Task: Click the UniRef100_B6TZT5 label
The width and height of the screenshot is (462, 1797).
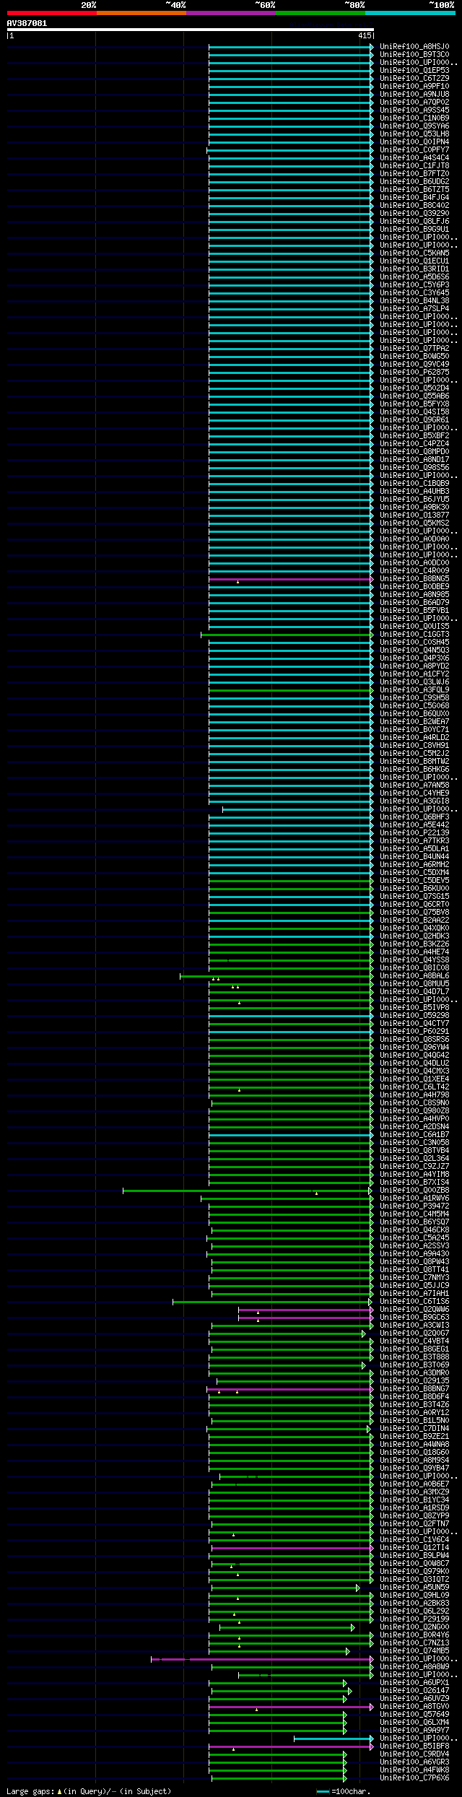Action: point(414,190)
